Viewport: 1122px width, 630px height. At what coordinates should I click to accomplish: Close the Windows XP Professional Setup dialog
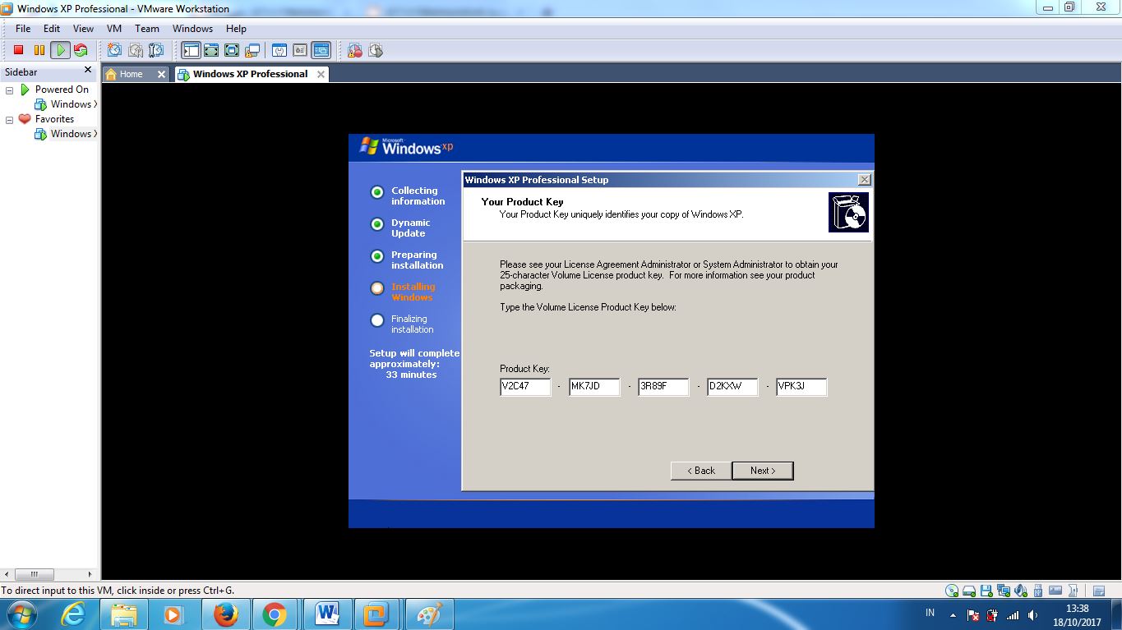pyautogui.click(x=864, y=180)
